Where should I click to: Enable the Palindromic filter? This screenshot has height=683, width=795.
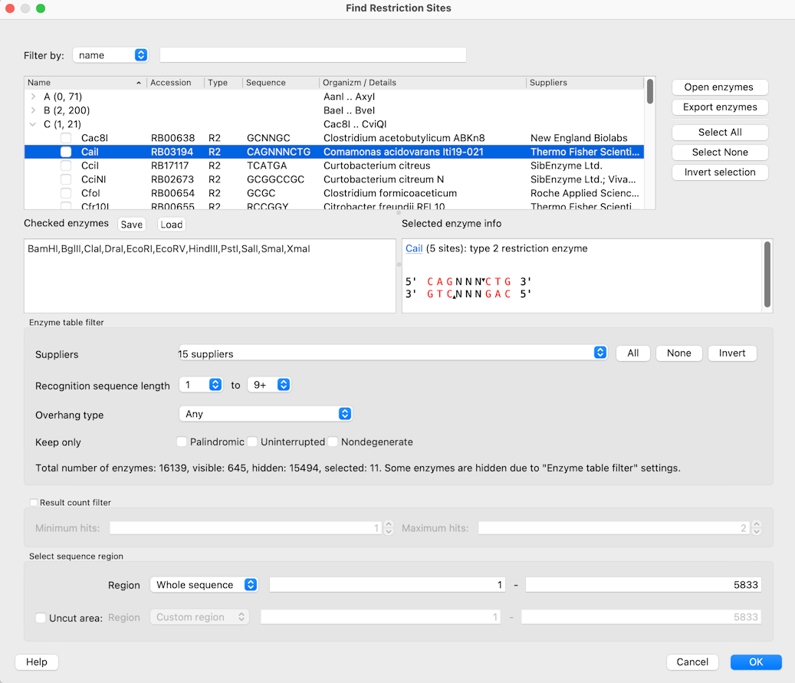coord(182,442)
